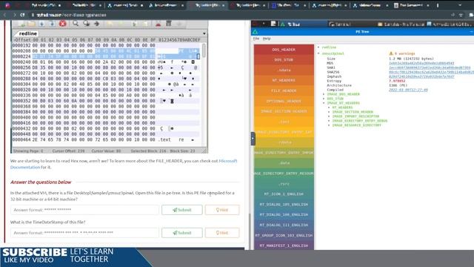Expand the IMAGE_DOS_HEADER tree node
The height and width of the screenshot is (267, 474).
324,94
